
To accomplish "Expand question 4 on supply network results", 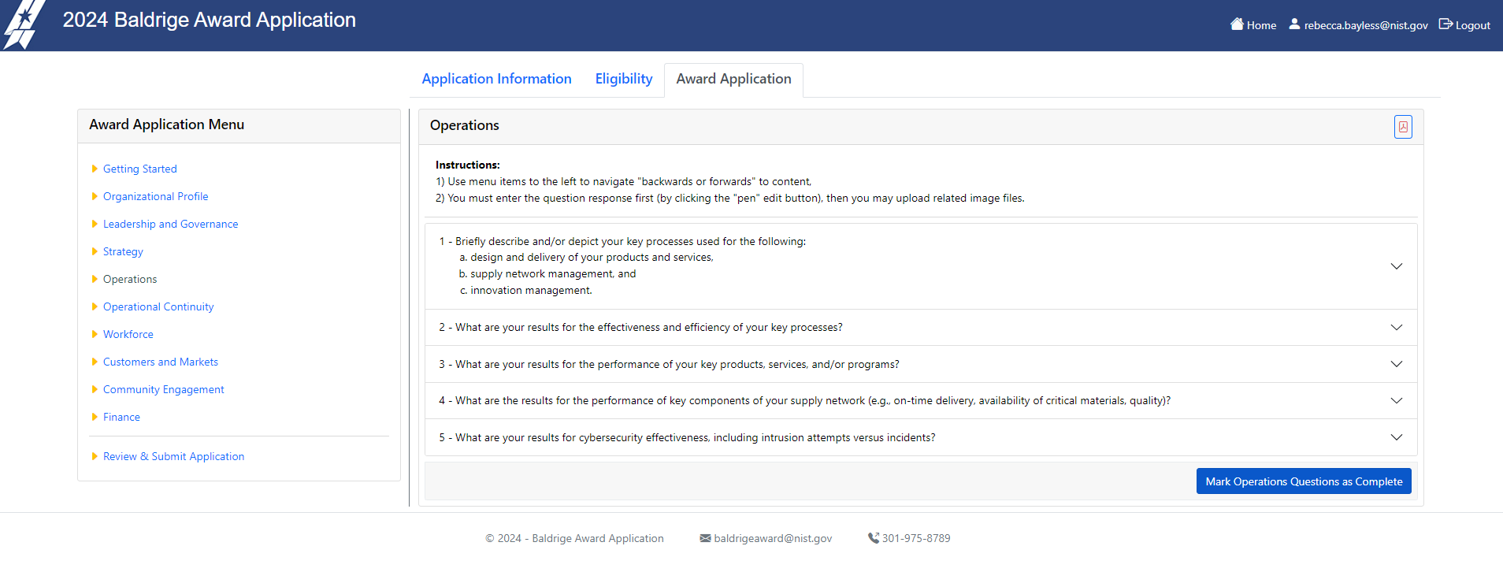I will click(x=1396, y=401).
